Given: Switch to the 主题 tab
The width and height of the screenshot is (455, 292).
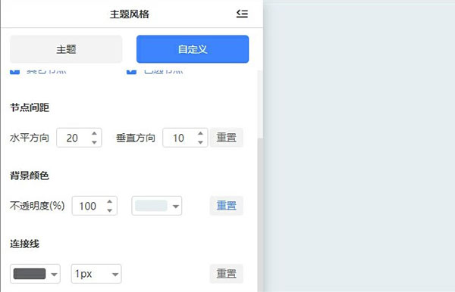Looking at the screenshot, I should coord(66,49).
